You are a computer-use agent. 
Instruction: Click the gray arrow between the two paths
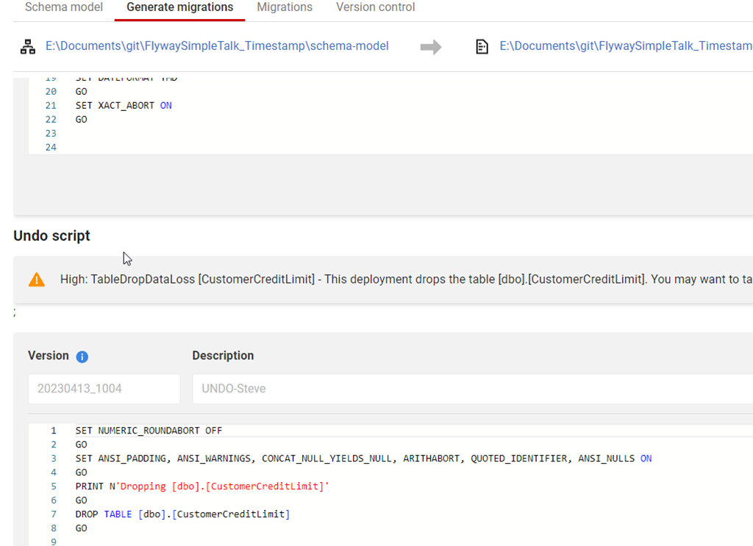click(432, 46)
